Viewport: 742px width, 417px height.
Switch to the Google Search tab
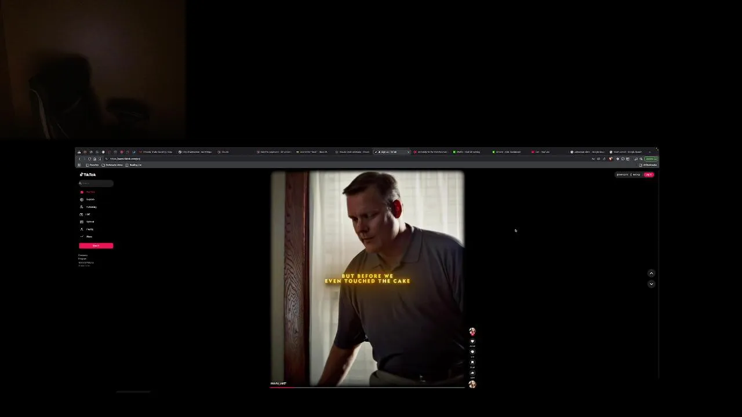click(627, 152)
